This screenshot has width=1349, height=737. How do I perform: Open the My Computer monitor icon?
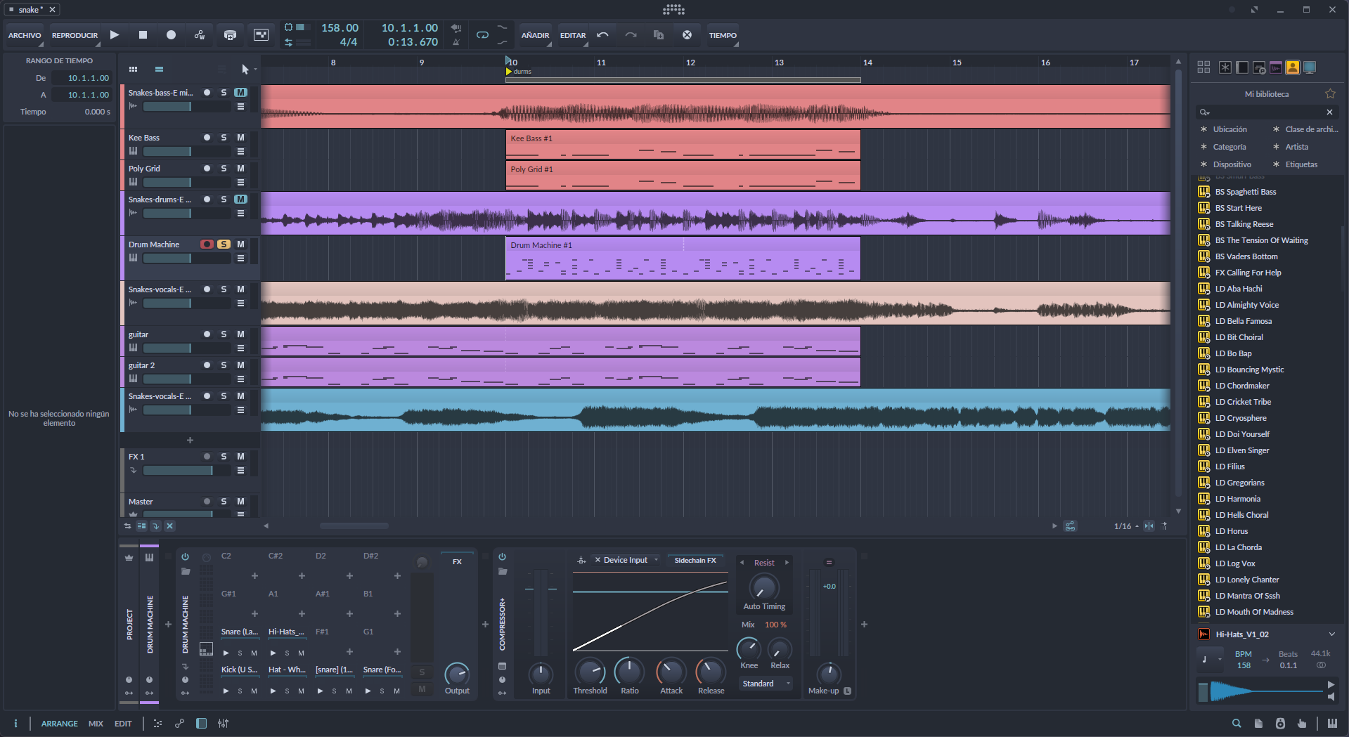click(1310, 67)
